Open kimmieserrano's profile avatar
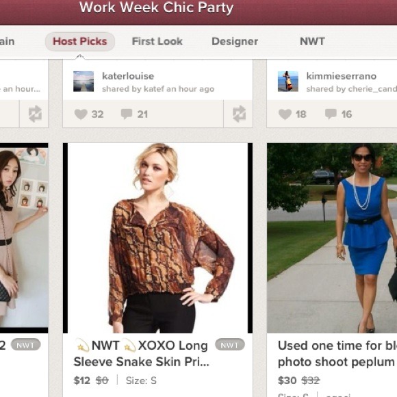397x397 pixels. (x=288, y=81)
